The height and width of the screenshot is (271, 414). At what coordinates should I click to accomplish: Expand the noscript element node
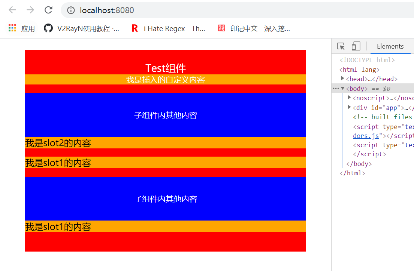pyautogui.click(x=349, y=98)
